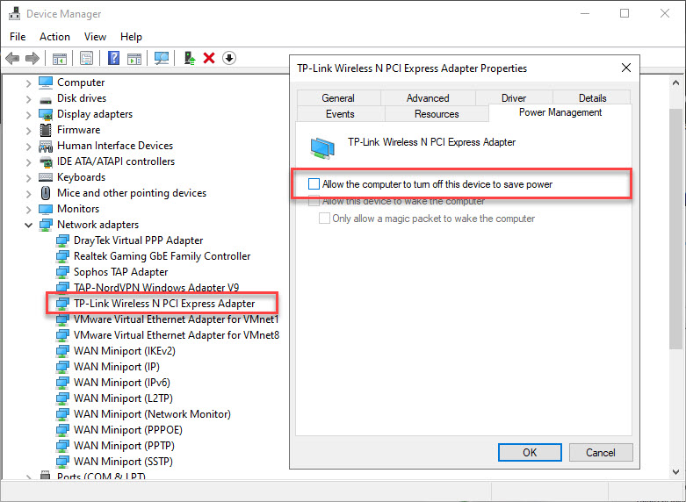Expand the Human Interface Devices node

point(28,146)
